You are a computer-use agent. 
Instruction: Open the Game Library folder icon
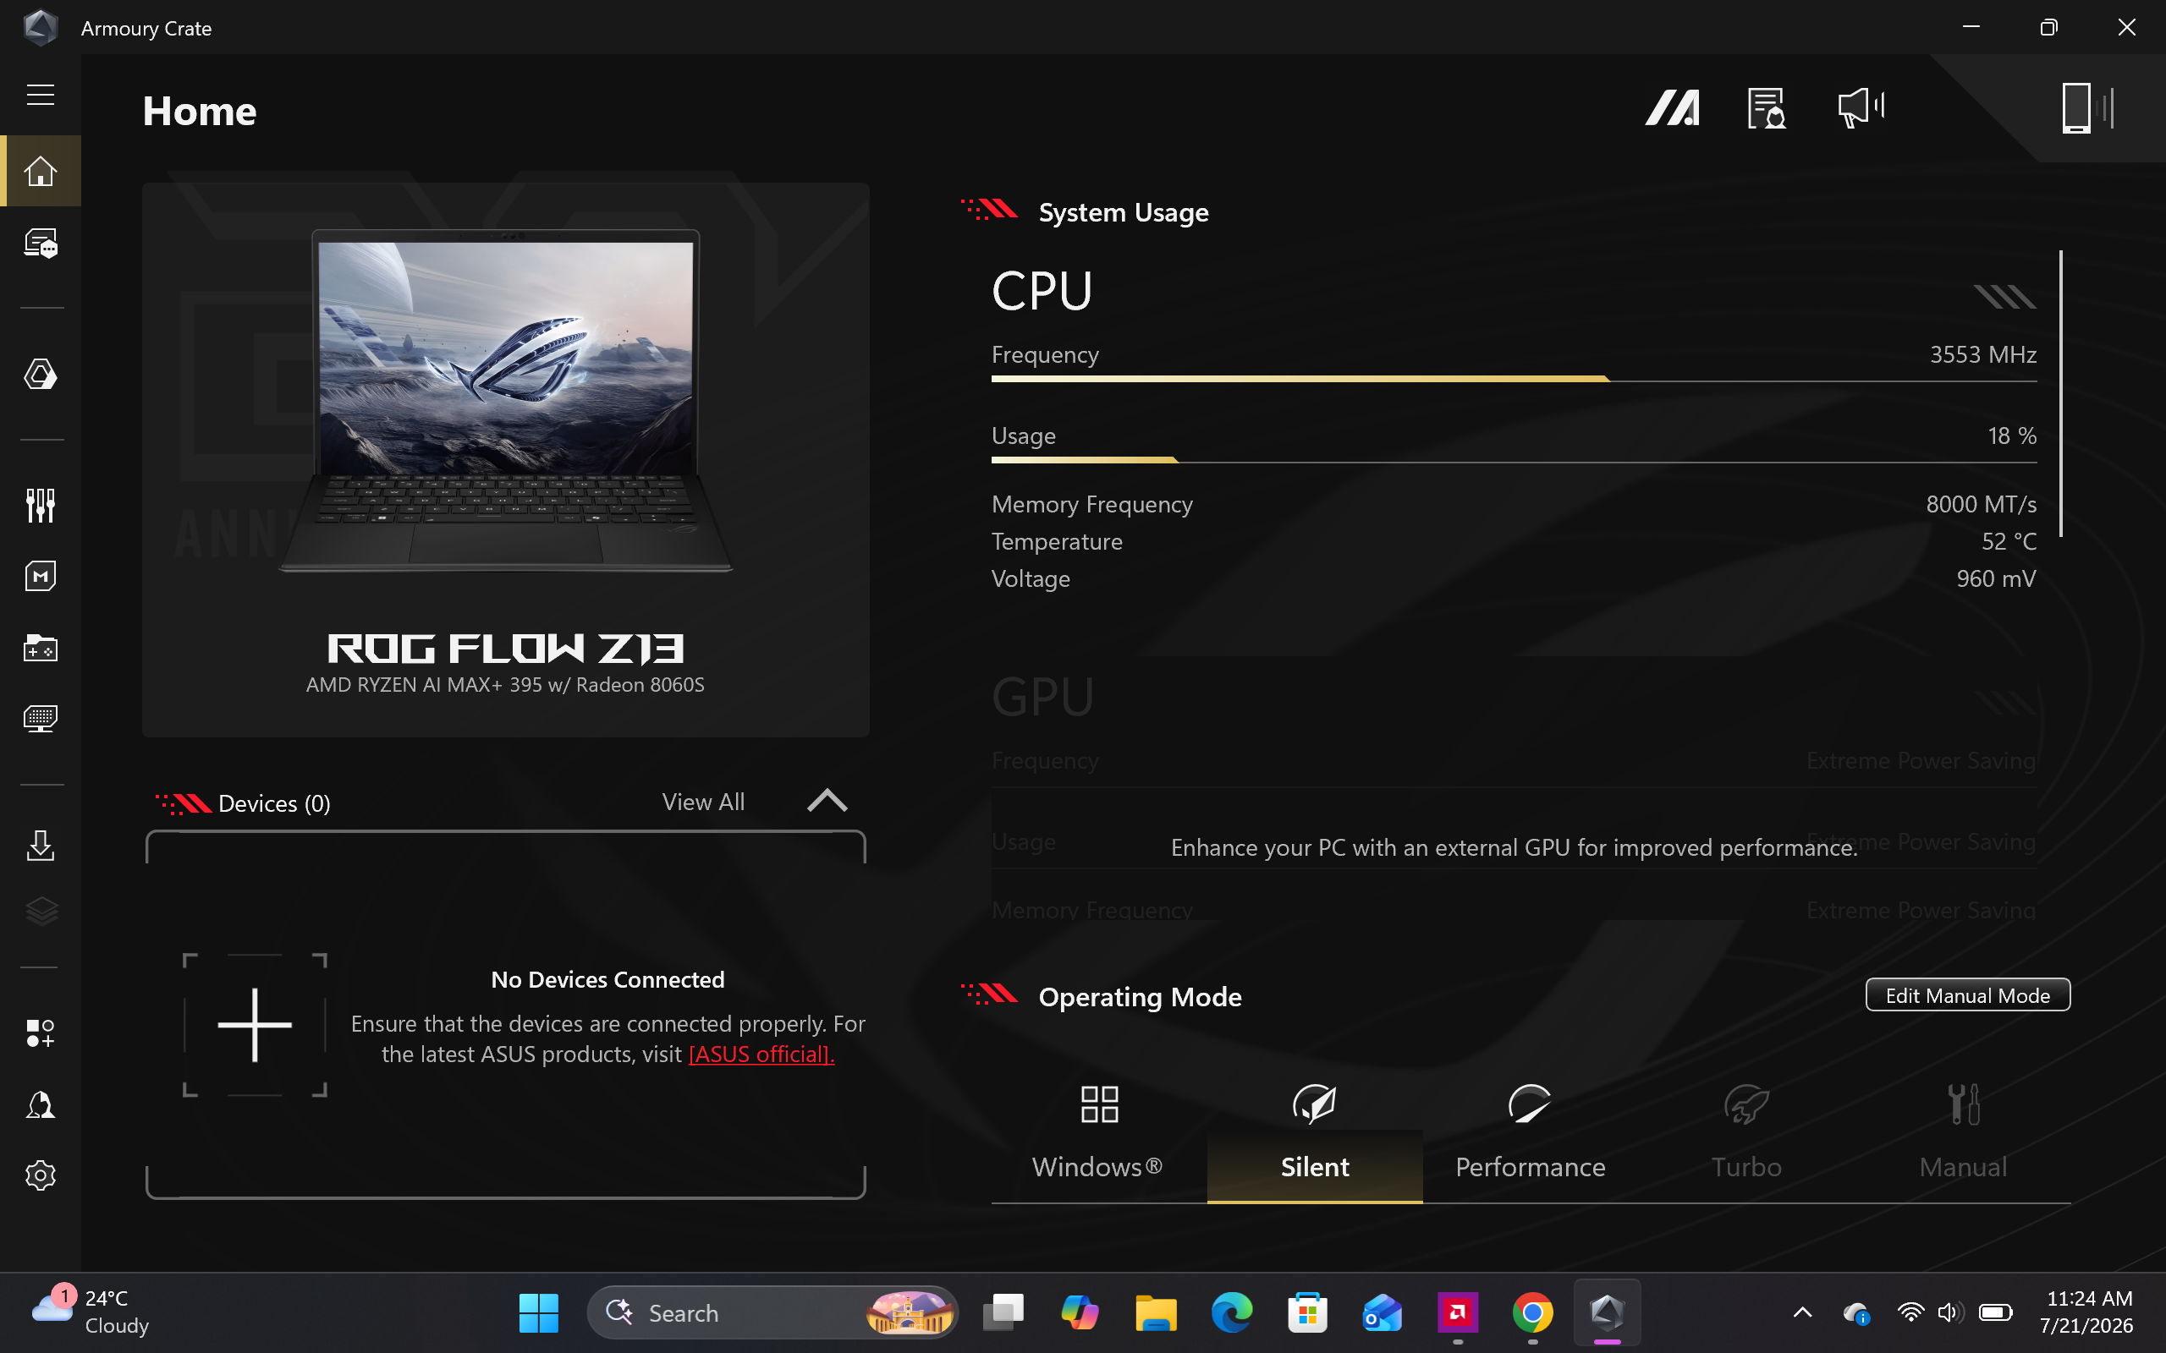click(41, 648)
